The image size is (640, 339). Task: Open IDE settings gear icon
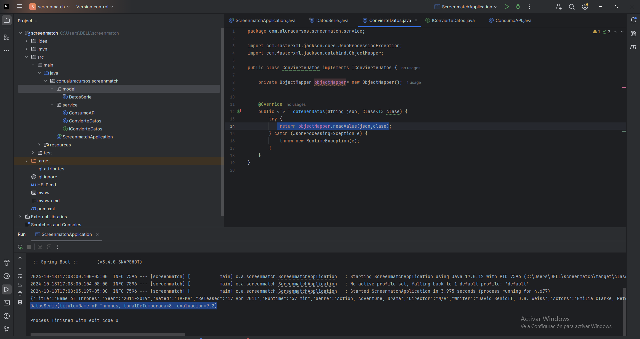click(x=585, y=7)
